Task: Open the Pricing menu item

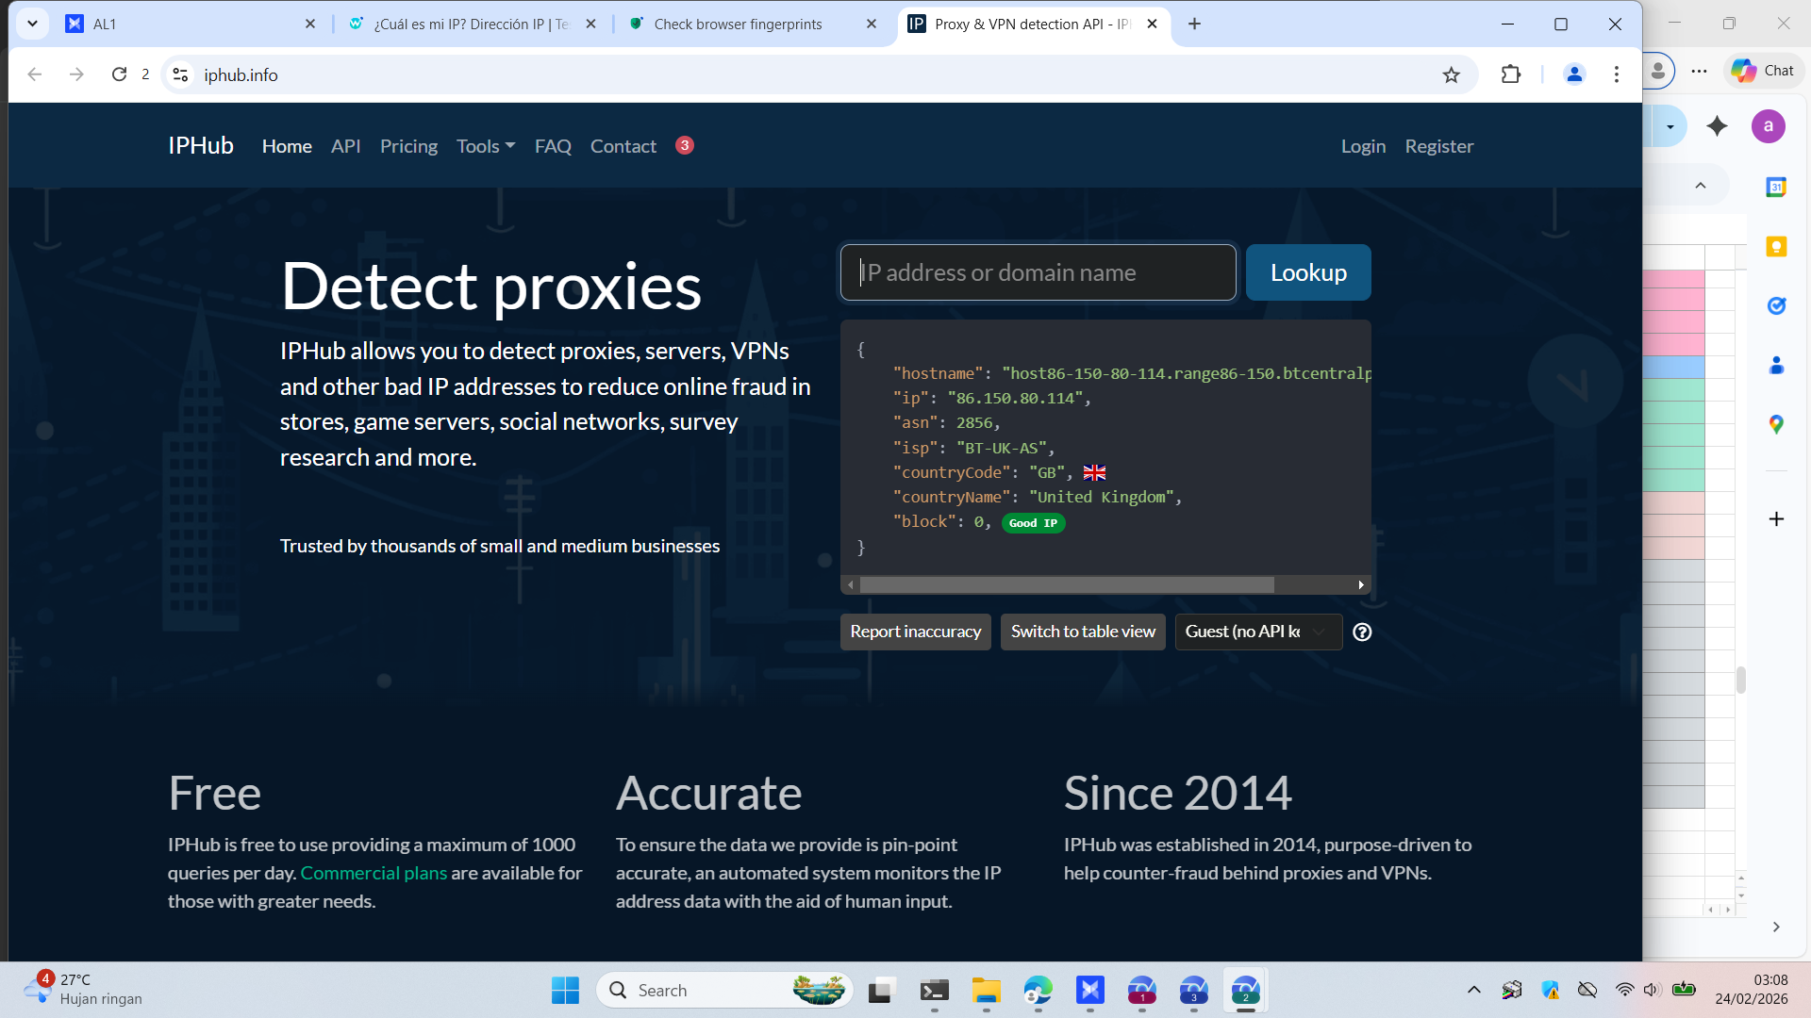Action: click(408, 146)
